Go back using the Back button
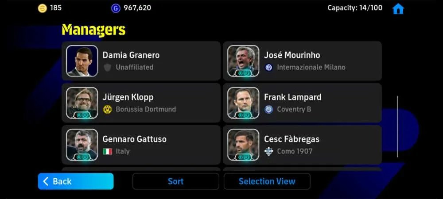The width and height of the screenshot is (443, 199). [76, 181]
